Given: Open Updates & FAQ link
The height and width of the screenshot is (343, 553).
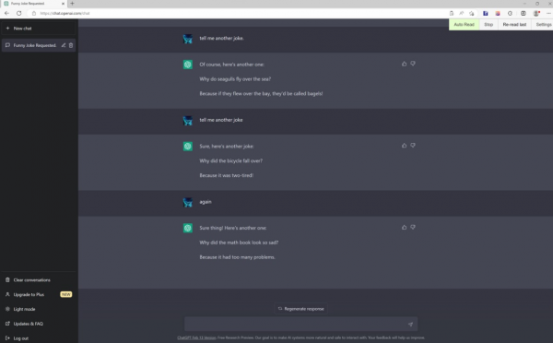Looking at the screenshot, I should point(38,324).
